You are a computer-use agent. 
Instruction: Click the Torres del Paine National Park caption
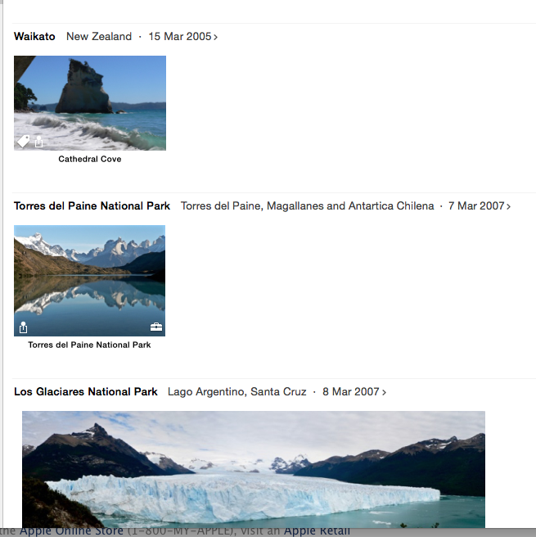click(x=89, y=345)
